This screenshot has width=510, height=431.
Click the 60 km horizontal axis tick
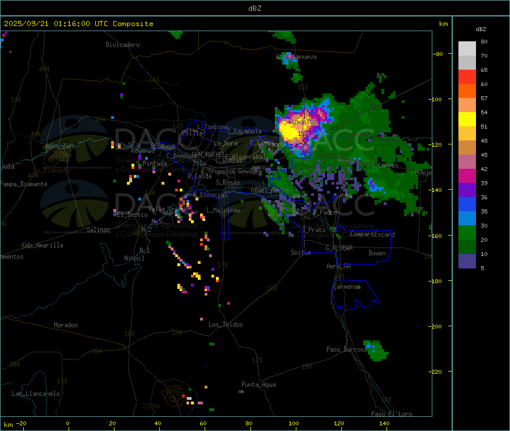coord(203,424)
